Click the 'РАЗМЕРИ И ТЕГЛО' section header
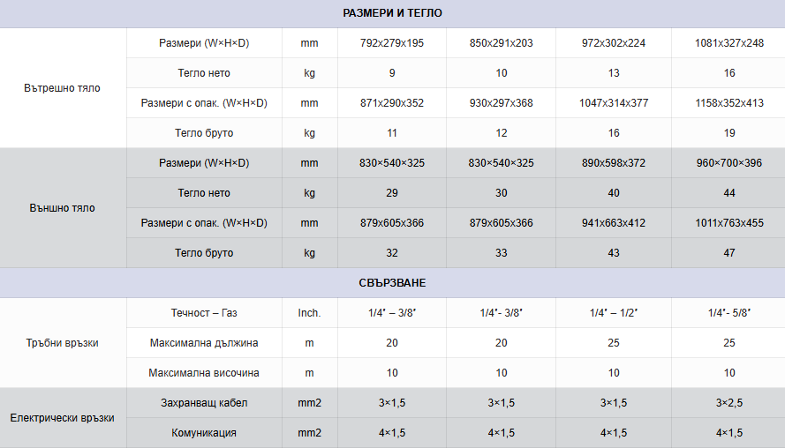The image size is (785, 448). pos(392,13)
